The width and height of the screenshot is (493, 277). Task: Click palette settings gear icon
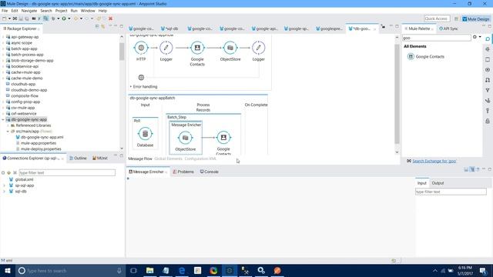(x=475, y=37)
